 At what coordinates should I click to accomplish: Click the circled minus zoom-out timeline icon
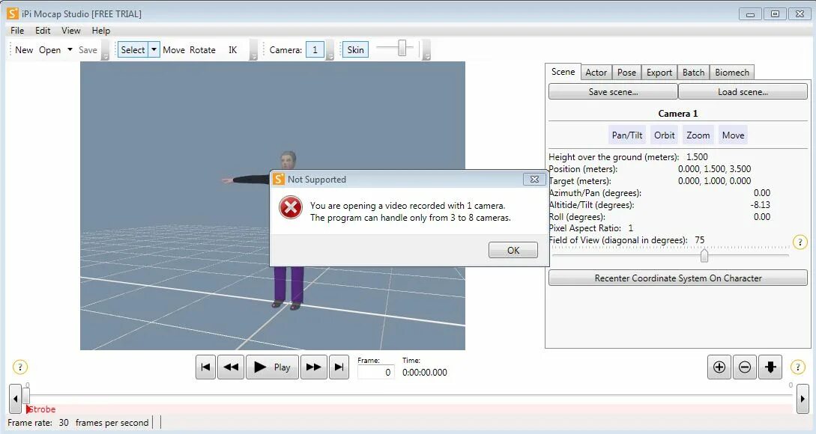745,367
